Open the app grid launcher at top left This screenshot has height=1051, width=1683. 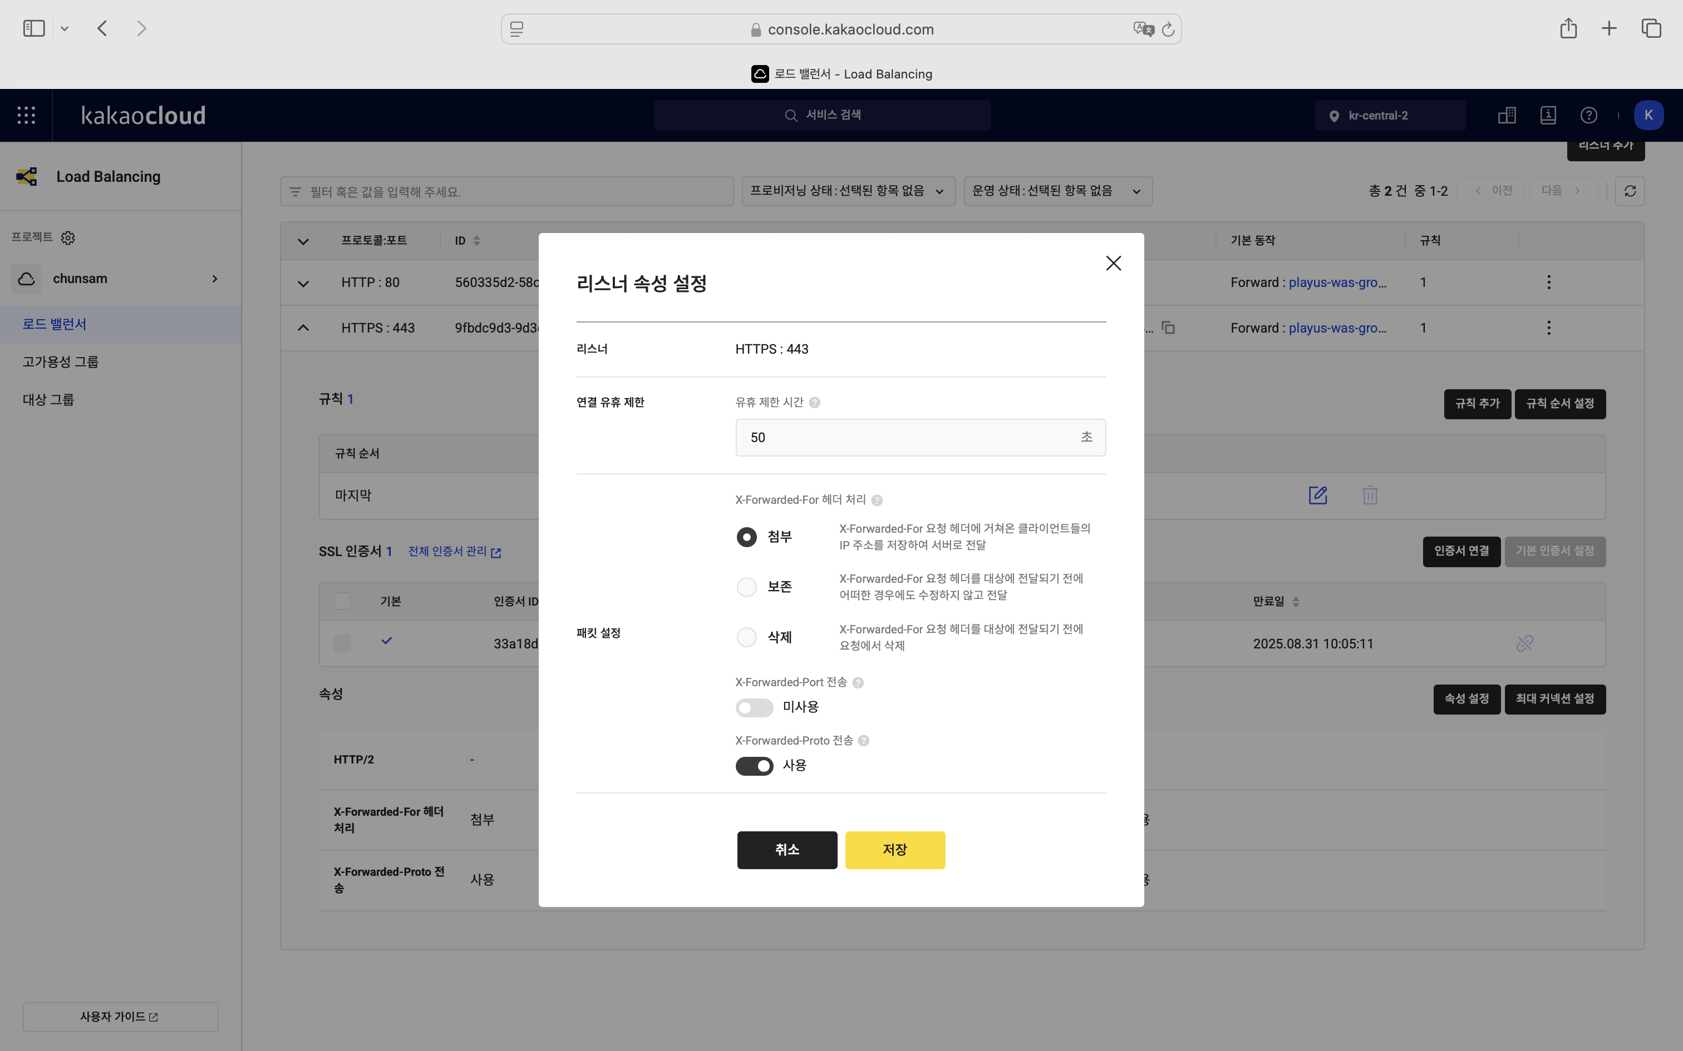(26, 116)
